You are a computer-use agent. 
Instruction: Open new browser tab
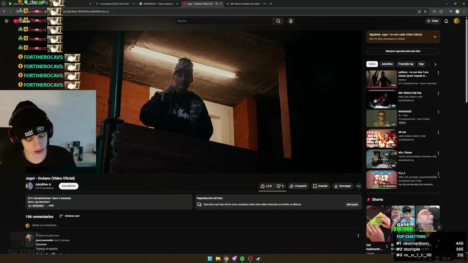[271, 4]
